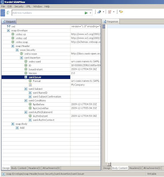Click the saml:Issuer element icon

pyautogui.click(x=26, y=77)
